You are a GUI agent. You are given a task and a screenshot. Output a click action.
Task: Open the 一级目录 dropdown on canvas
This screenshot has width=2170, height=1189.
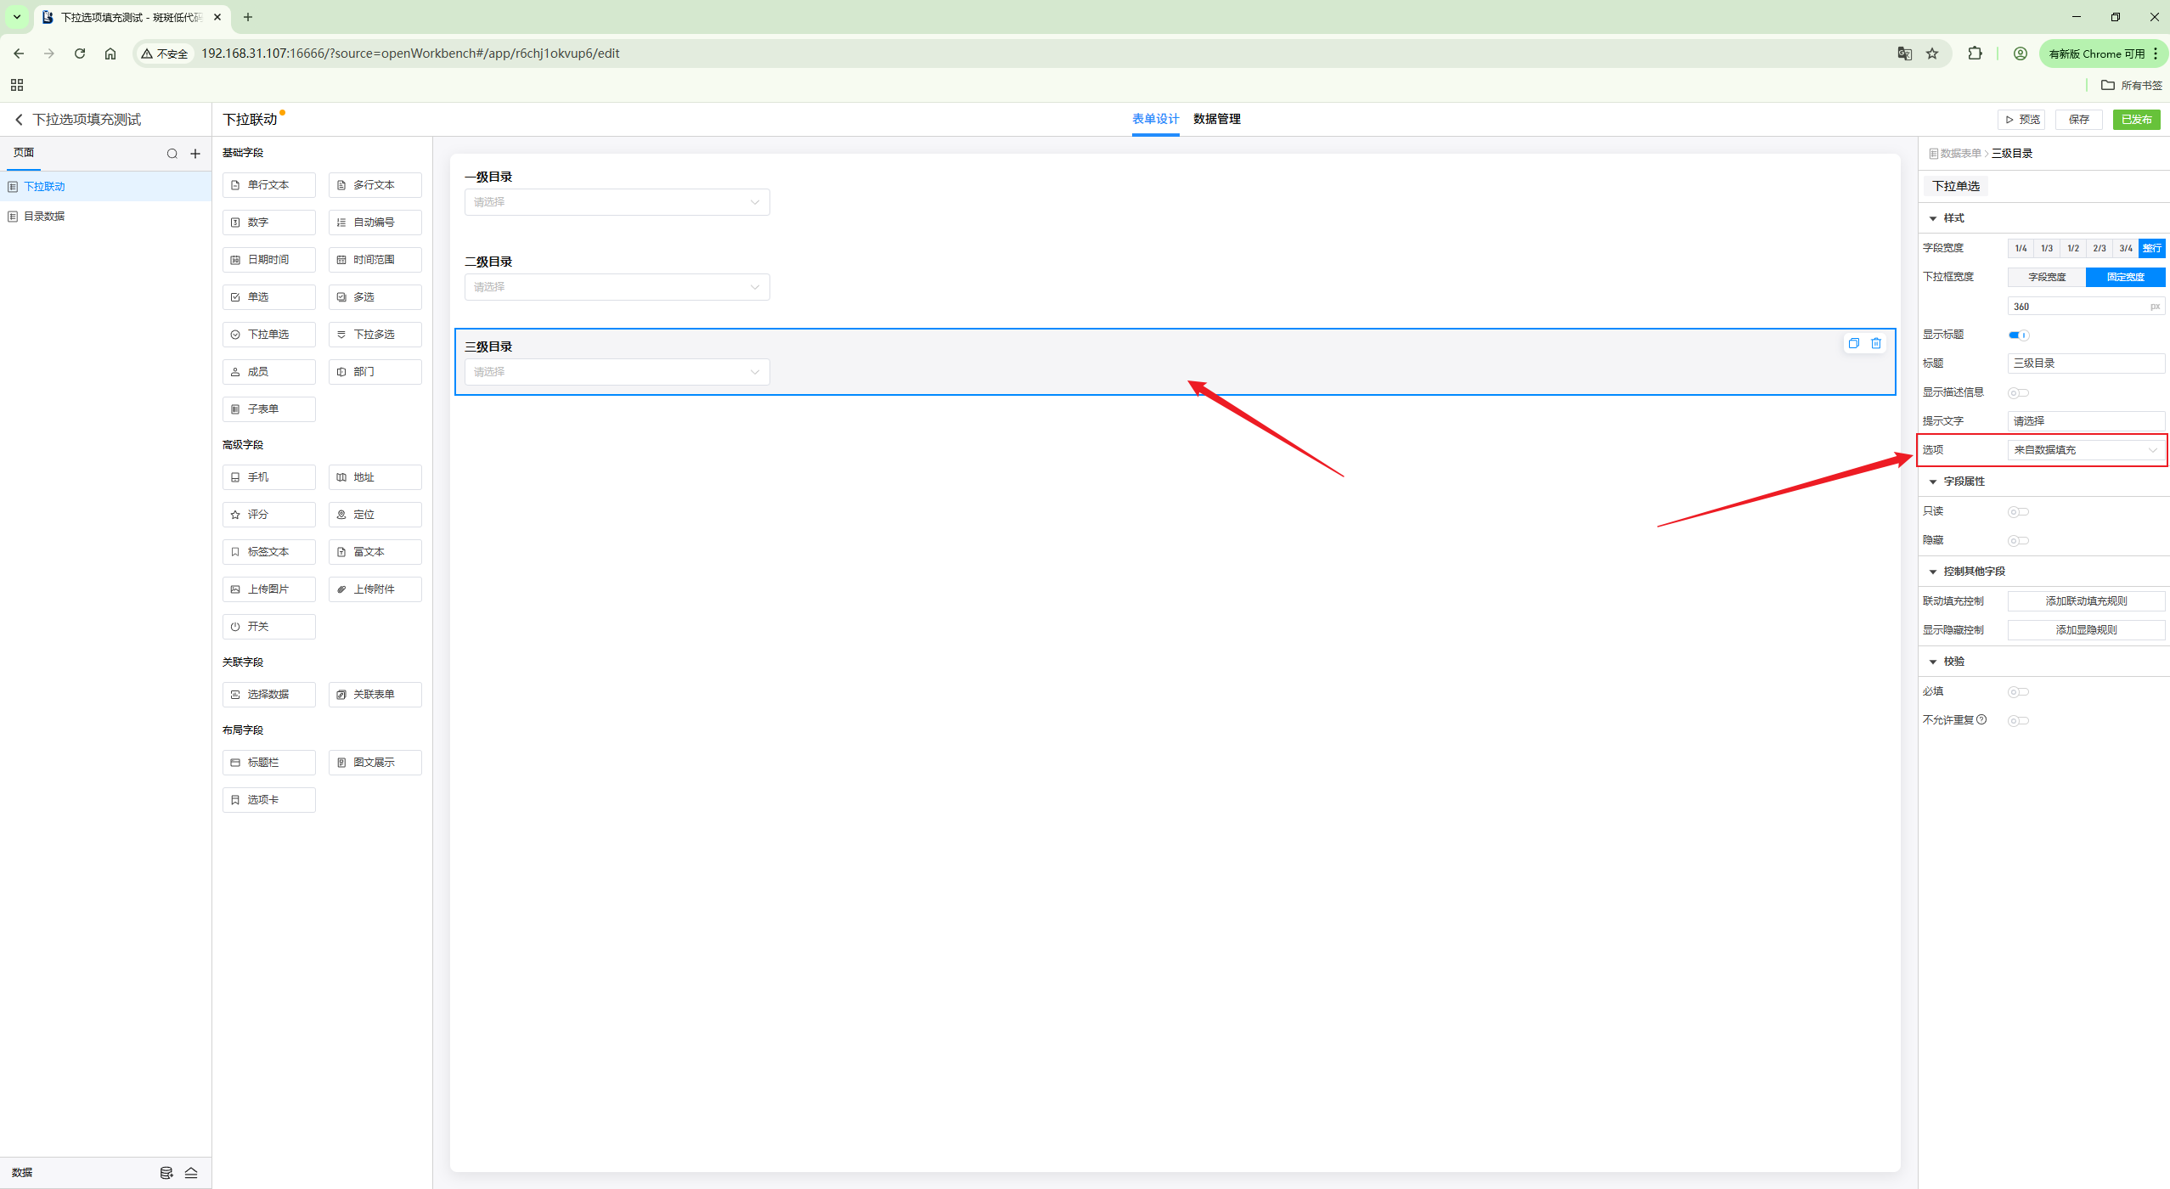tap(617, 202)
